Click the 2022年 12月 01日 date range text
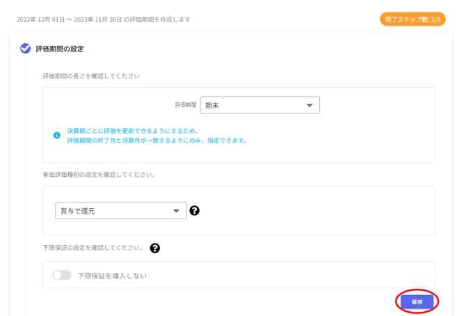The width and height of the screenshot is (466, 316). pos(104,19)
